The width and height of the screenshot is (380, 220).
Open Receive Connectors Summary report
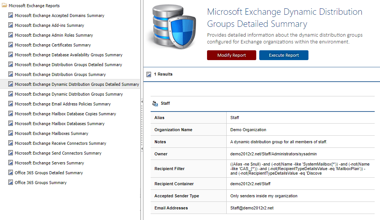(x=60, y=143)
